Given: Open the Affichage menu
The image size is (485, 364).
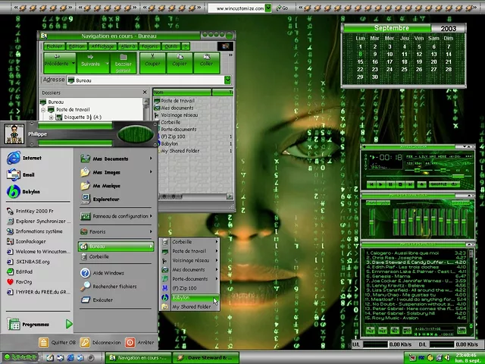Looking at the screenshot, I should coord(103,46).
